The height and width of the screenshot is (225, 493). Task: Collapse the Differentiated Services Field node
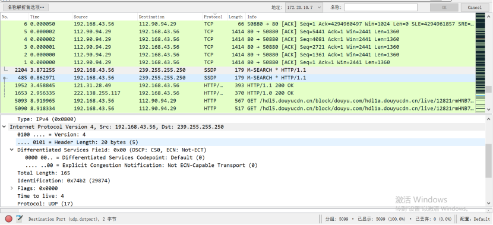12,150
